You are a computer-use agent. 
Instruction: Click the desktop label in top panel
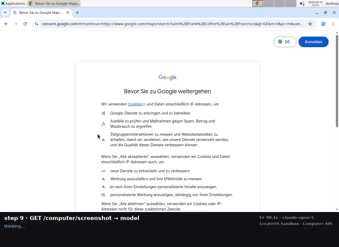click(332, 3)
